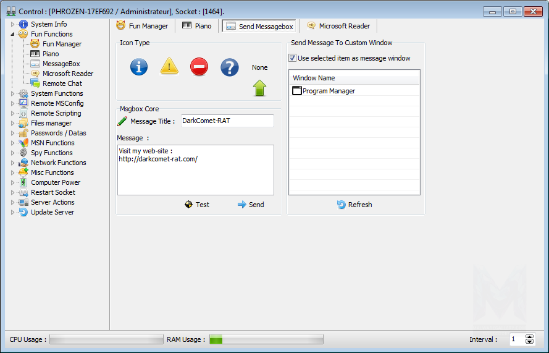Expand the Files manager tree node

[12, 123]
